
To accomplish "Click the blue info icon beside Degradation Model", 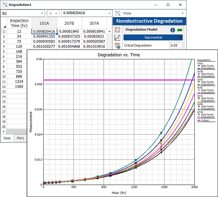I will point(173,29).
